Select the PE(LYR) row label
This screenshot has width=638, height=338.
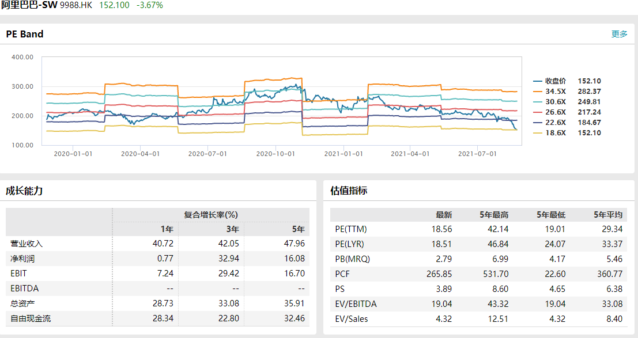[x=349, y=244]
